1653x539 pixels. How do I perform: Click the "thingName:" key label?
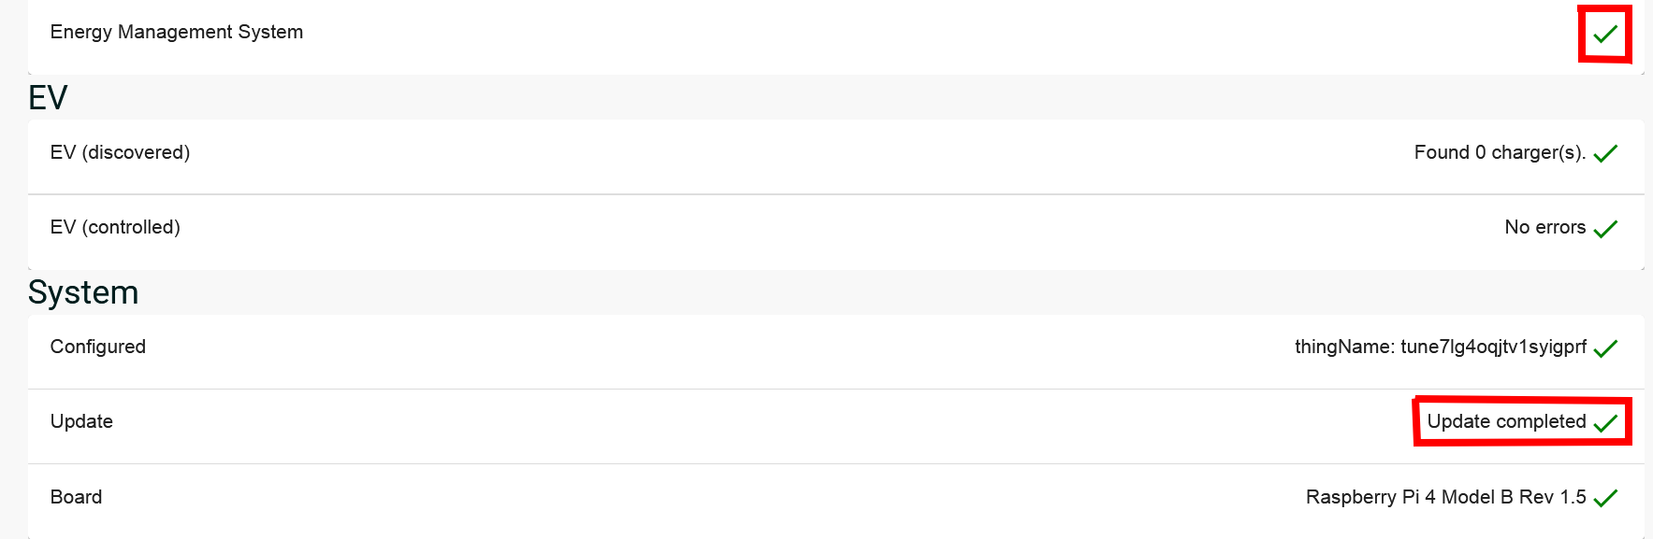coord(1344,347)
